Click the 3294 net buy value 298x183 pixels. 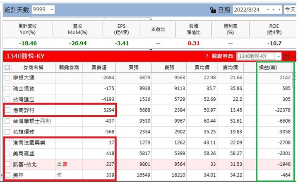coord(109,110)
